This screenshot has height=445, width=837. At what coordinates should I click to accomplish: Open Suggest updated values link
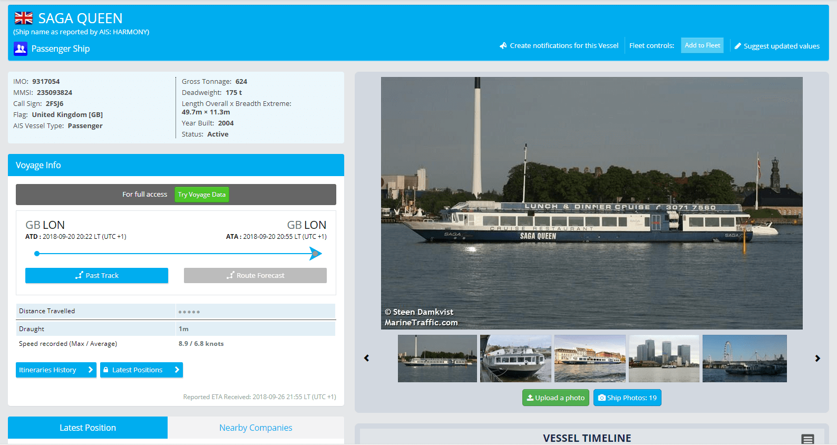(777, 46)
